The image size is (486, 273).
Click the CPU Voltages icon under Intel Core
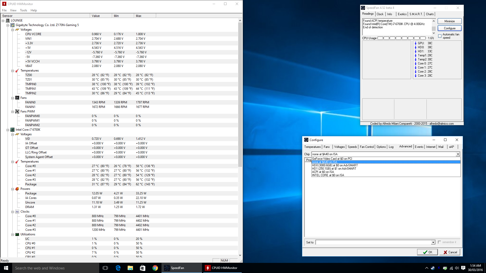17,134
